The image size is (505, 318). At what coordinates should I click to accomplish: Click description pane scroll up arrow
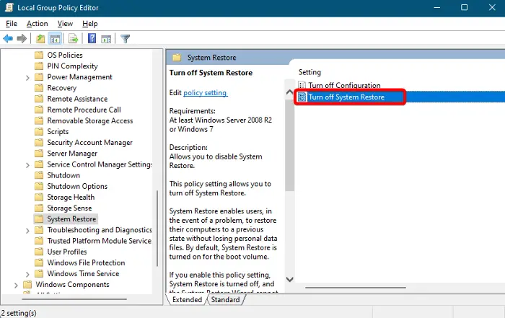tap(289, 92)
